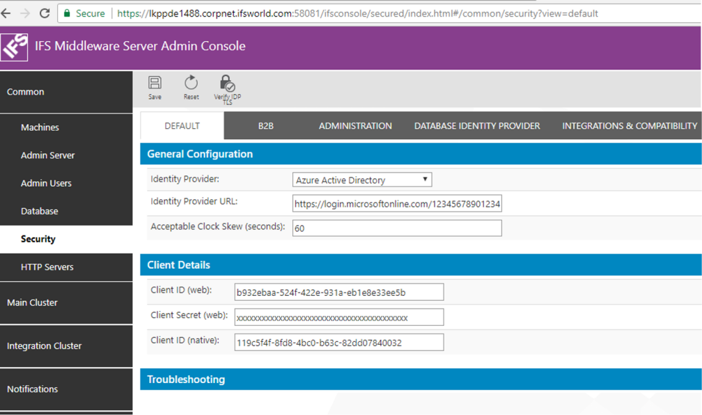Click the Client Secret (web) field

point(338,318)
